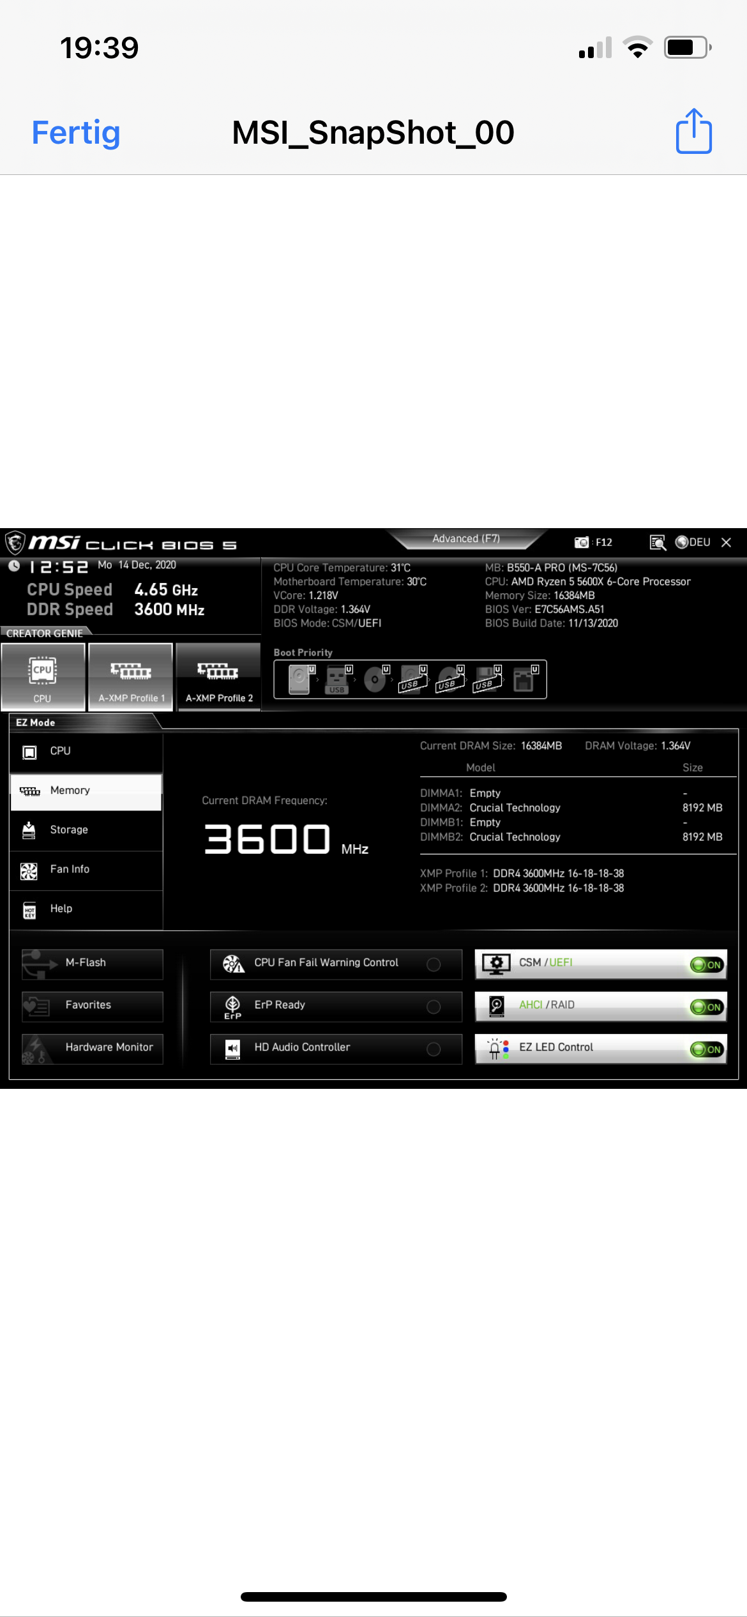Toggle HD Audio Controller radio button
747x1617 pixels.
tap(434, 1049)
